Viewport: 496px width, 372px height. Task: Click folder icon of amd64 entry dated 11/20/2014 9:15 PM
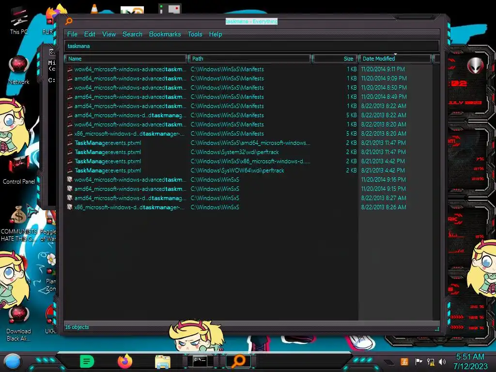(70, 188)
